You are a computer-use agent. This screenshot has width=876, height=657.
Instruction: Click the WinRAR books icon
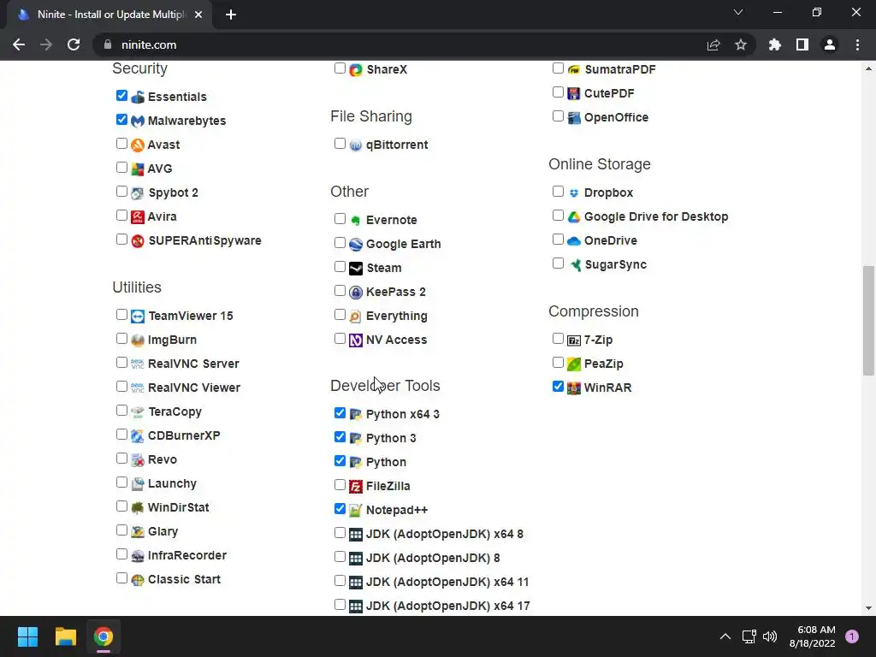point(574,388)
